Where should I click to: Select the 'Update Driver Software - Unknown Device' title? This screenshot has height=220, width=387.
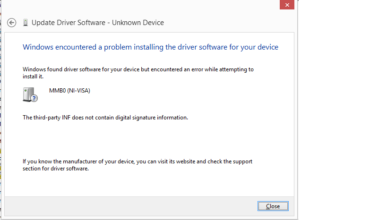pos(98,23)
